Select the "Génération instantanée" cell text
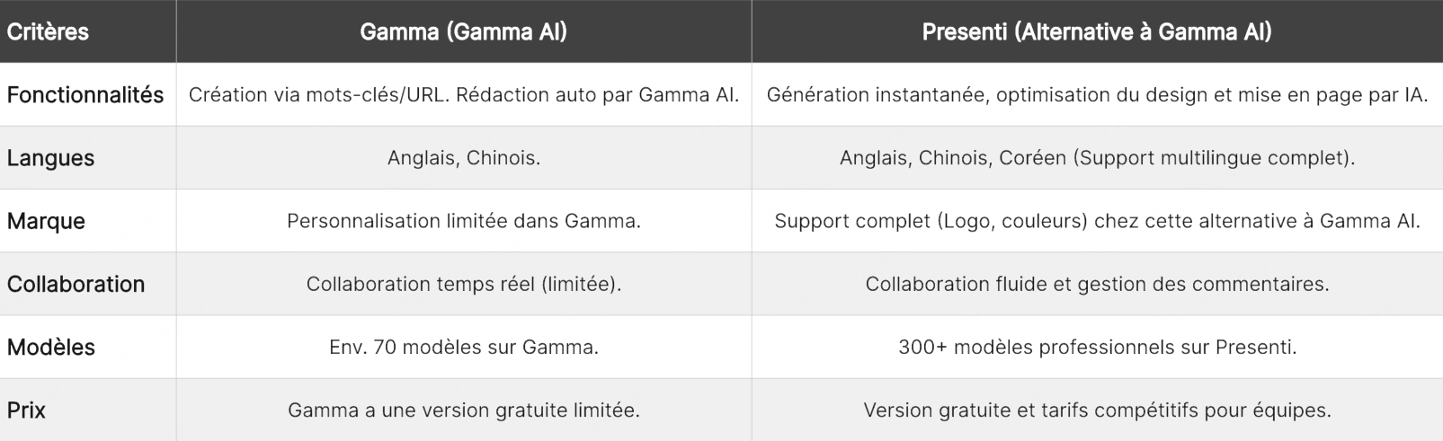Screen dimensions: 1443x441 pyautogui.click(x=1097, y=94)
